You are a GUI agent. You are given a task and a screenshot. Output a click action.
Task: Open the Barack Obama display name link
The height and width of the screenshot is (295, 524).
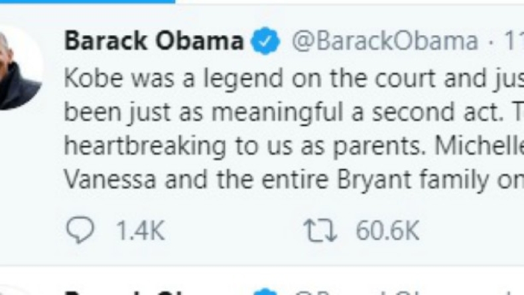pos(154,41)
